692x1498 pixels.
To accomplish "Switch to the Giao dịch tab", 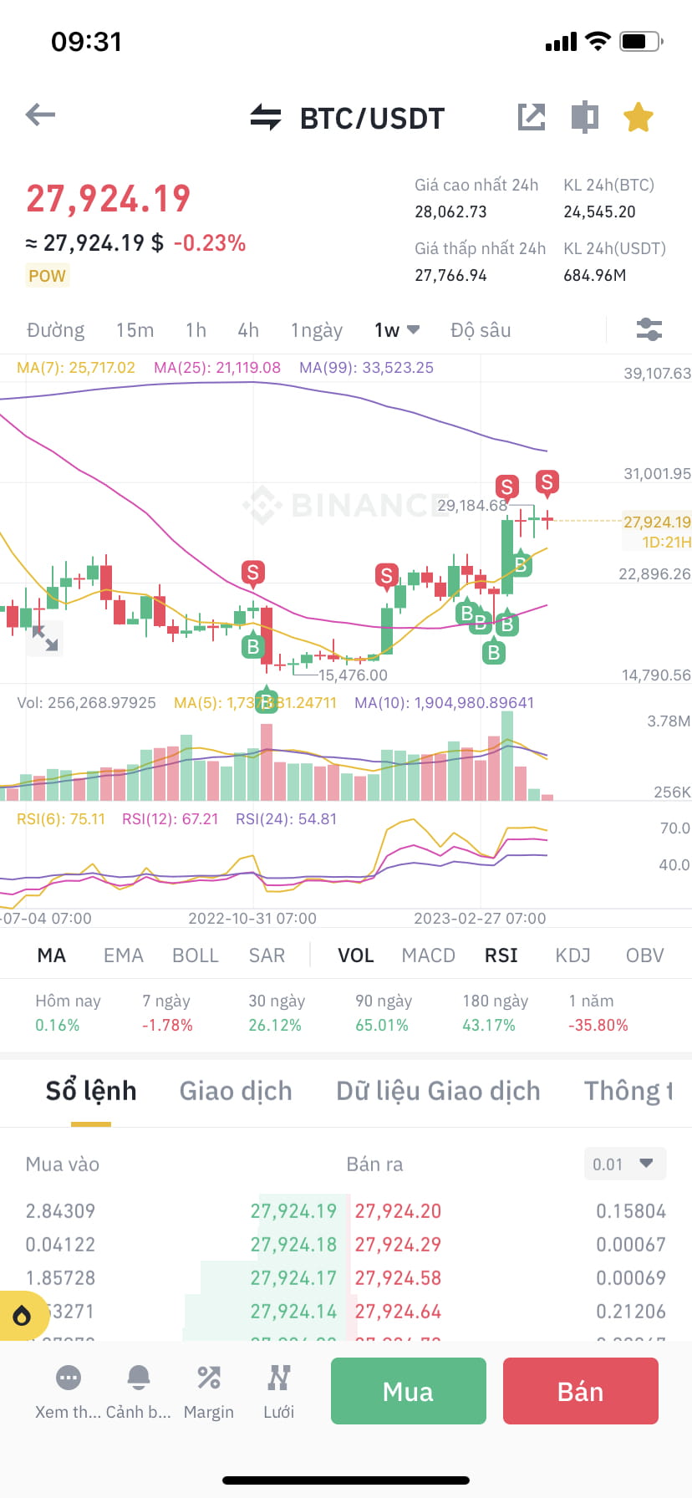I will coord(236,1091).
